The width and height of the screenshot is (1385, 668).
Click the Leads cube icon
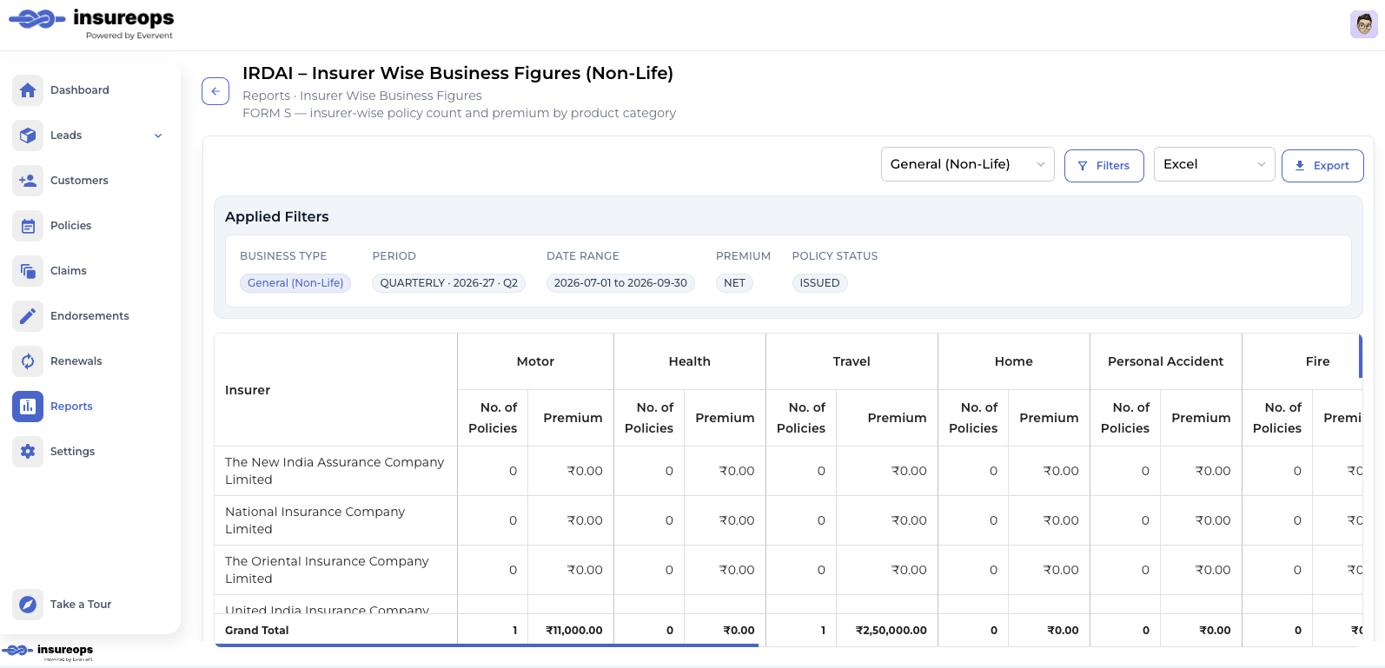(28, 136)
